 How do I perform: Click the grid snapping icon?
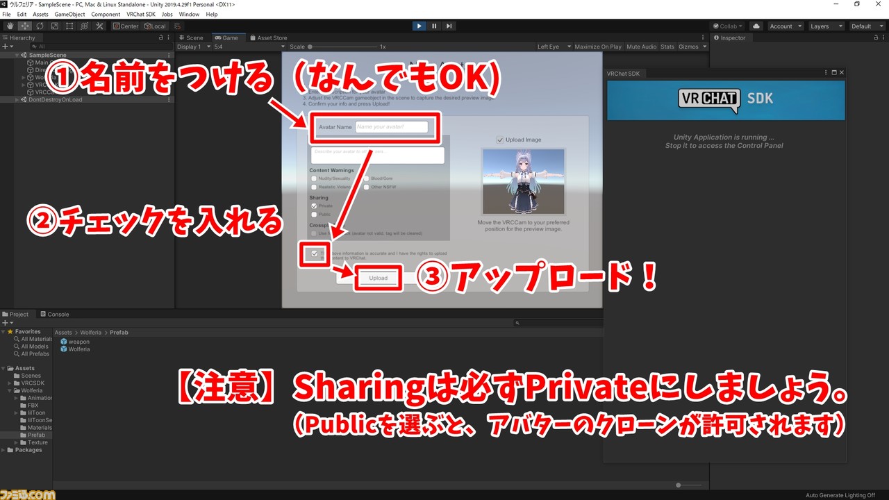(x=178, y=26)
